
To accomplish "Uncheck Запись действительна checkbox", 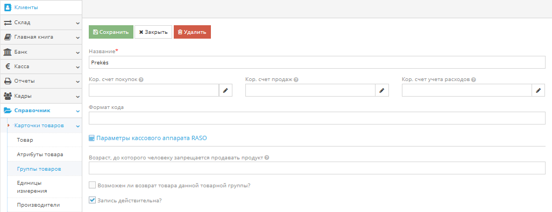I will point(92,200).
